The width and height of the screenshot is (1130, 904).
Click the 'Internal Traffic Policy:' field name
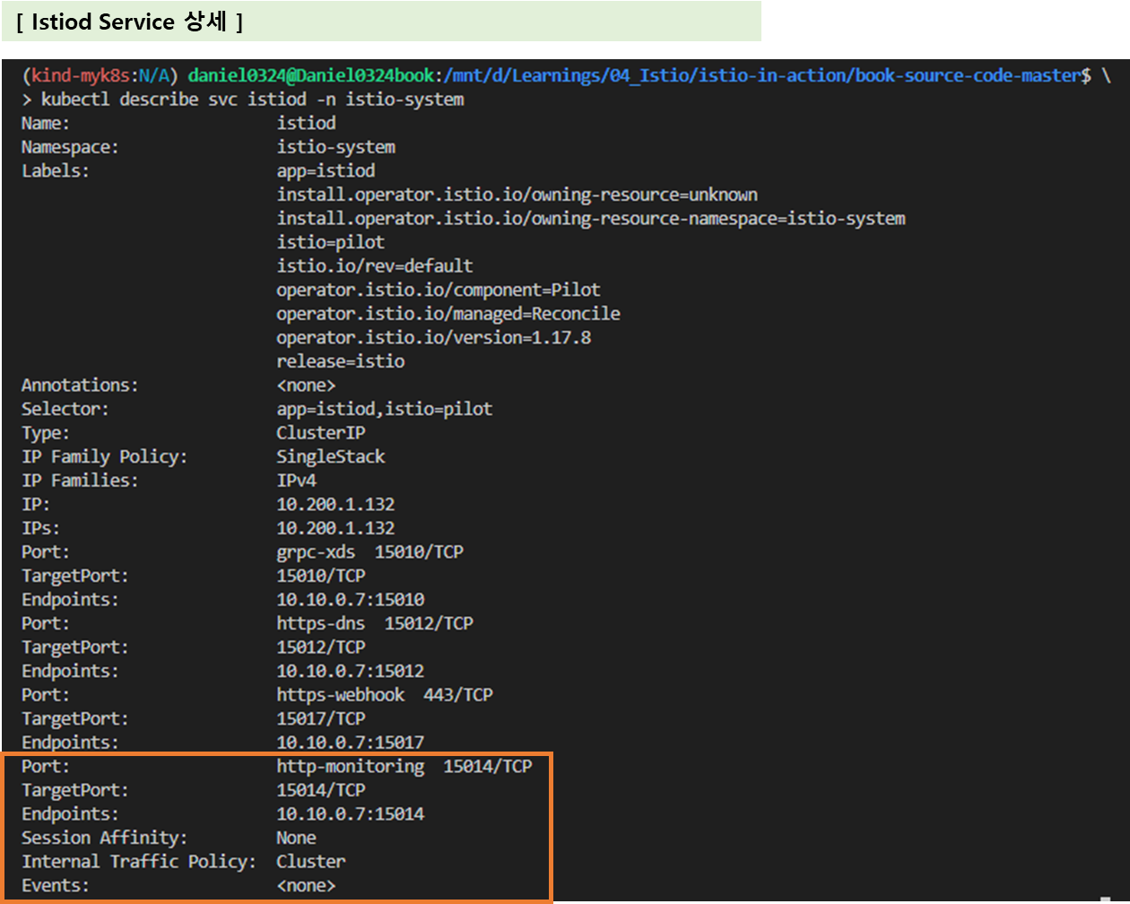139,861
